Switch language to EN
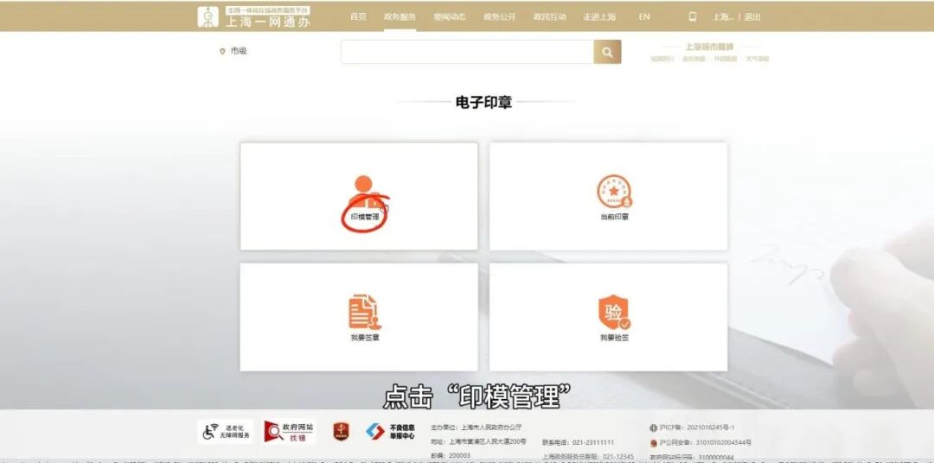 (x=644, y=16)
